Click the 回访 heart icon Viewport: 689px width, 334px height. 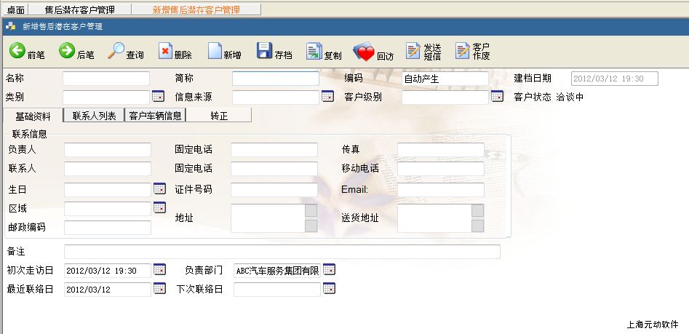[x=364, y=52]
